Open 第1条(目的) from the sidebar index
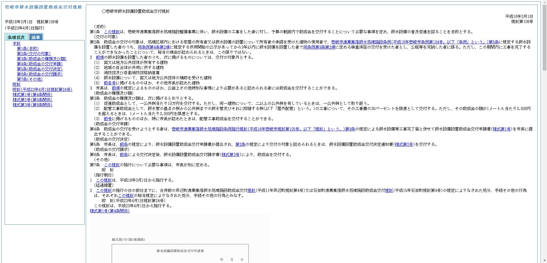 tap(28, 49)
